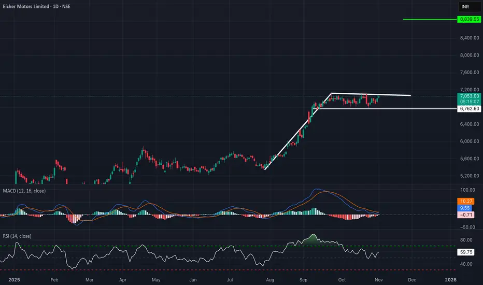Click the current price label 7,053.00
Image resolution: width=483 pixels, height=285 pixels.
[469, 96]
